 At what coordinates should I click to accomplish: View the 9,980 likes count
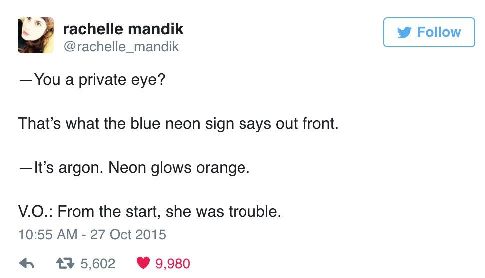(173, 263)
